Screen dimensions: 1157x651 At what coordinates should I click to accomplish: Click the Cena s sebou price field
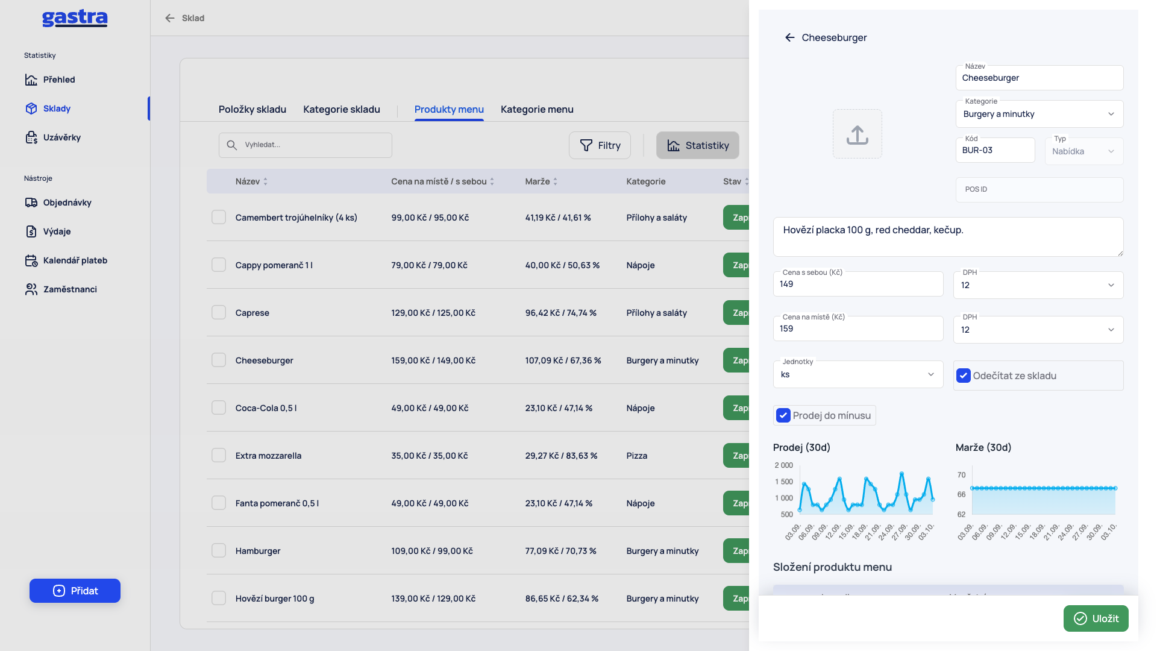(858, 284)
